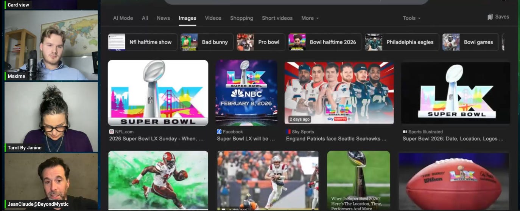The height and width of the screenshot is (211, 520).
Task: Click the Sky Sports source favicon
Action: click(288, 132)
